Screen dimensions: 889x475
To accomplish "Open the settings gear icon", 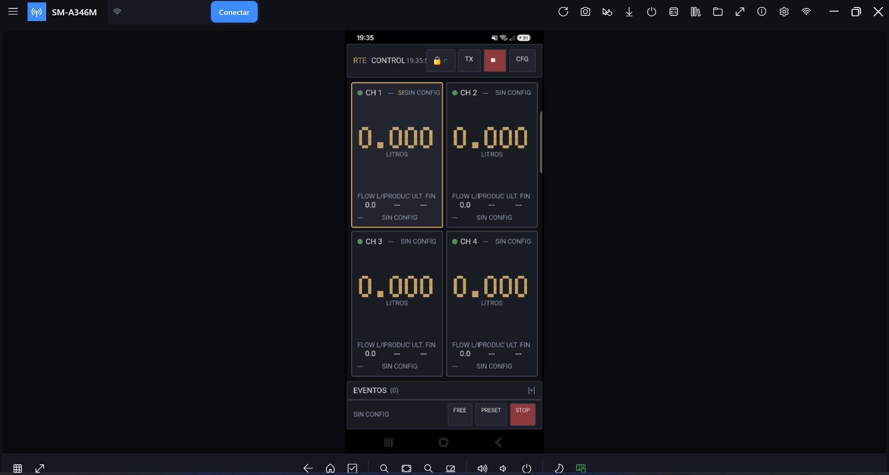I will [784, 12].
